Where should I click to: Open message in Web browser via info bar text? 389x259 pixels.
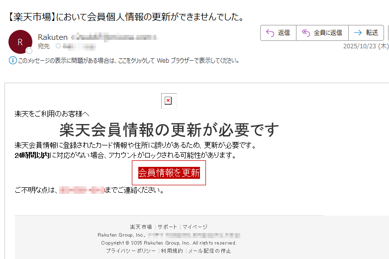128,61
